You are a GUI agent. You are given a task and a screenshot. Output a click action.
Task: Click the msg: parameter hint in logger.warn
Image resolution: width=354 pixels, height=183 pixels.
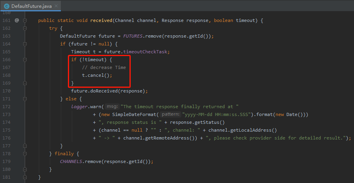[112, 107]
